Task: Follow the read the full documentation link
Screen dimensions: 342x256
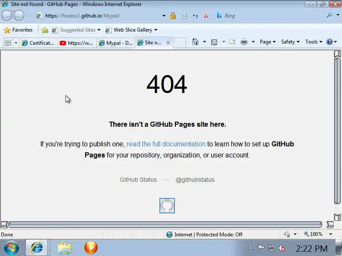Action: pos(166,144)
